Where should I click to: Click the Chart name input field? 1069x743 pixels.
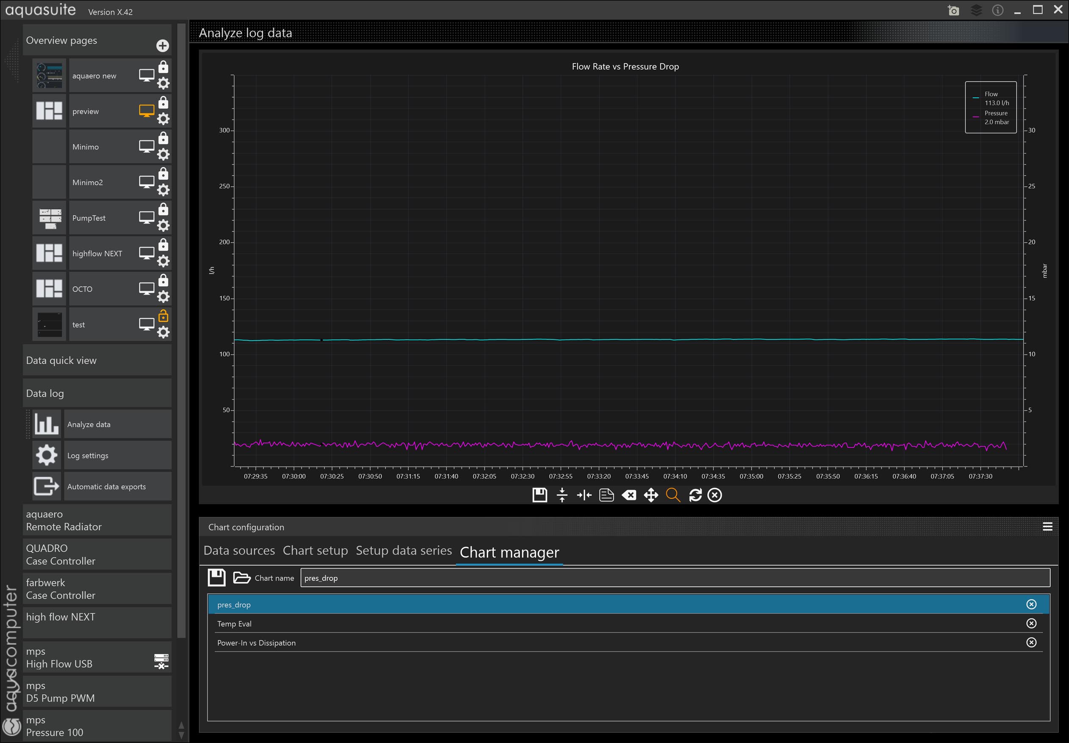675,578
